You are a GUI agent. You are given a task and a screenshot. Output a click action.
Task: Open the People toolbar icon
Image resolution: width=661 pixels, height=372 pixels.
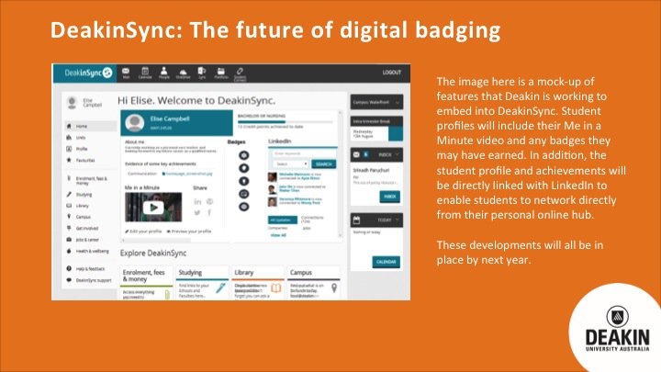(x=164, y=73)
